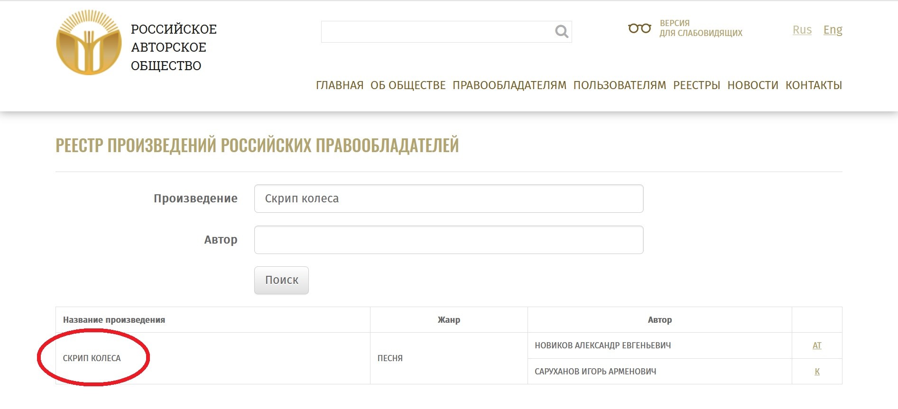Click the Поиск button
The height and width of the screenshot is (409, 898).
click(281, 280)
